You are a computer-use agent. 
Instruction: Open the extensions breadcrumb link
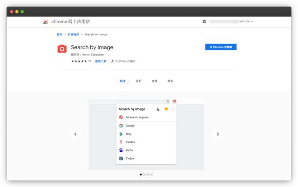(74, 34)
